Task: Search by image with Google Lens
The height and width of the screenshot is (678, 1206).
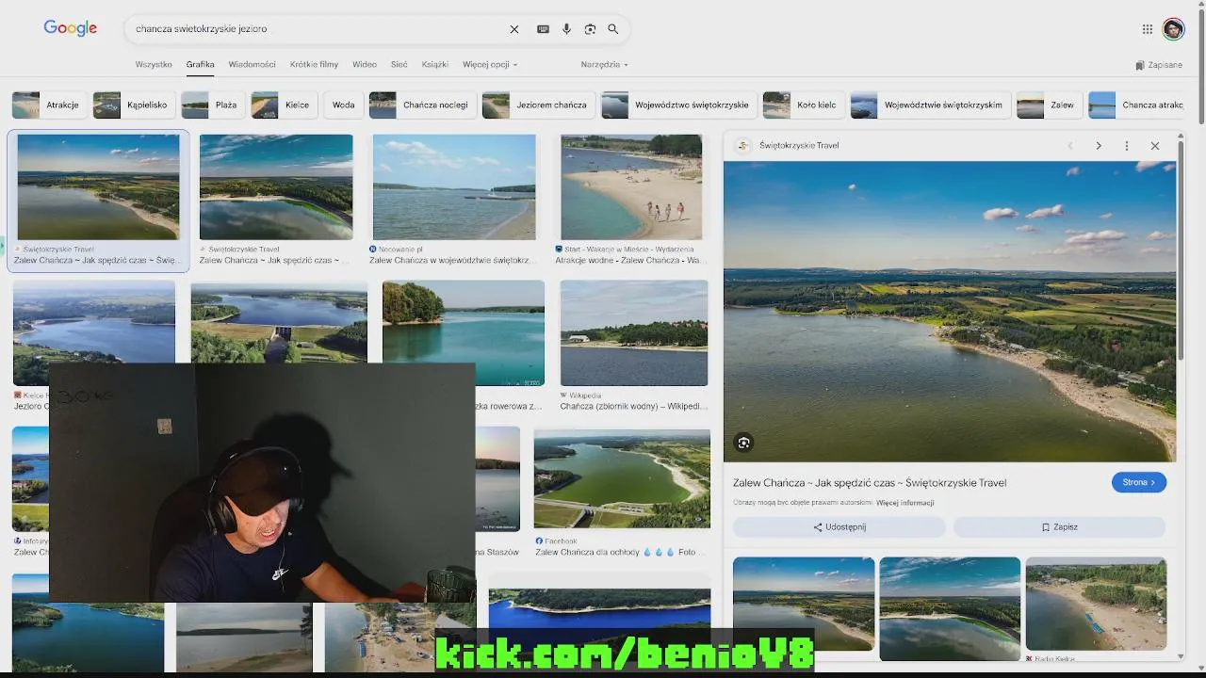Action: click(590, 29)
